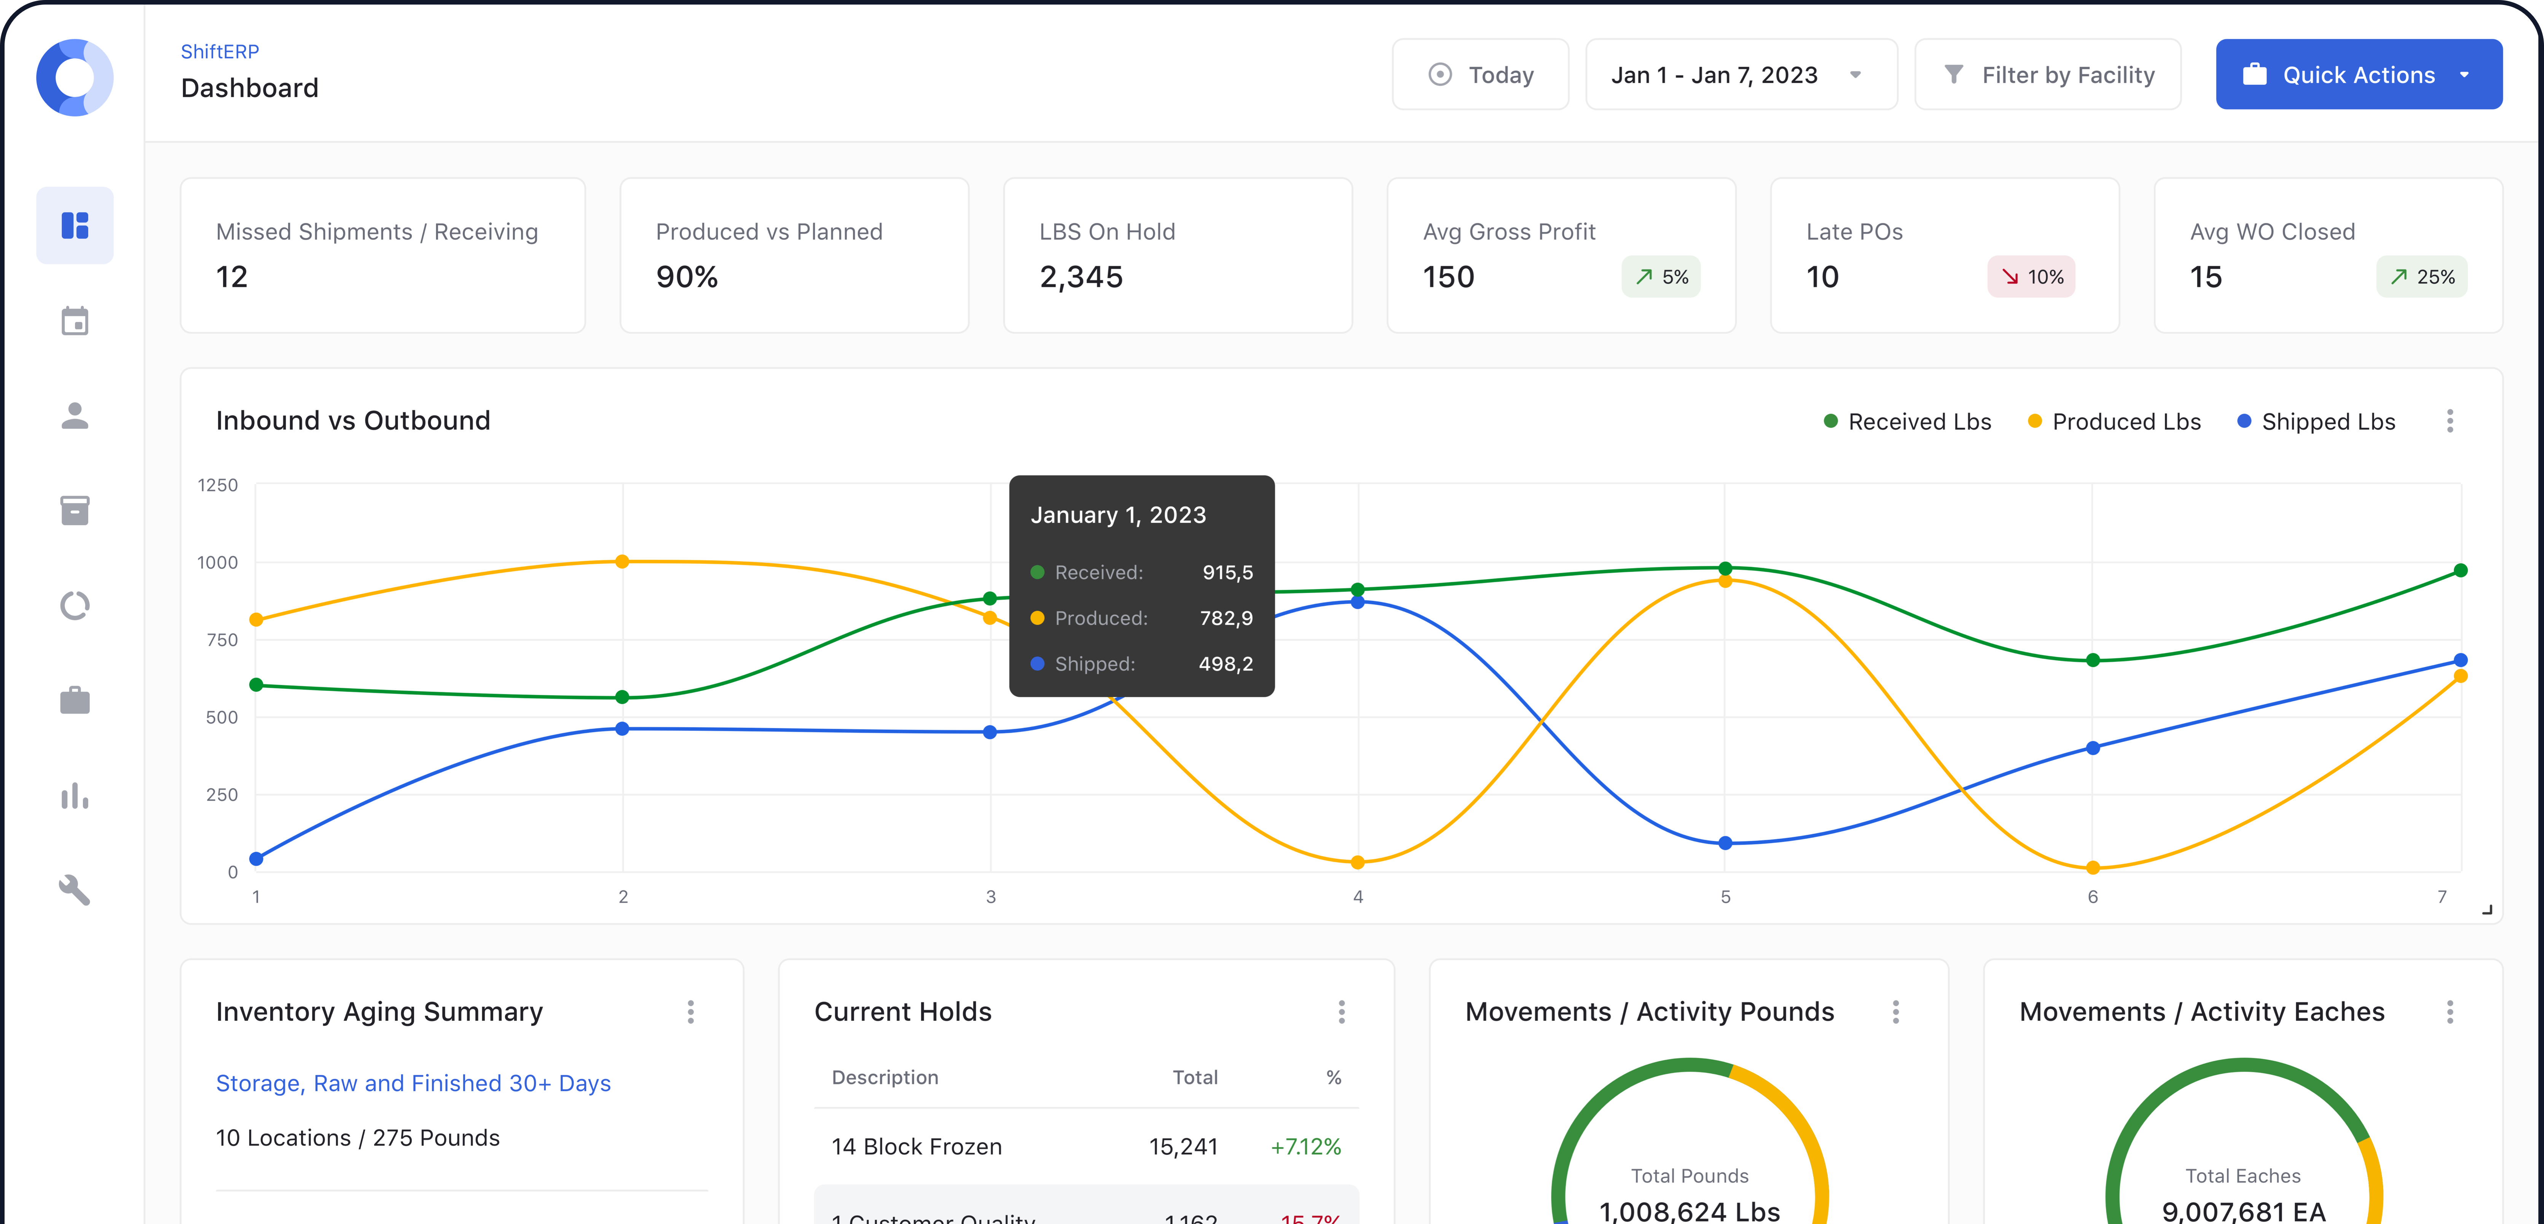
Task: Click the Total Eaches donut chart
Action: coord(2243,1141)
